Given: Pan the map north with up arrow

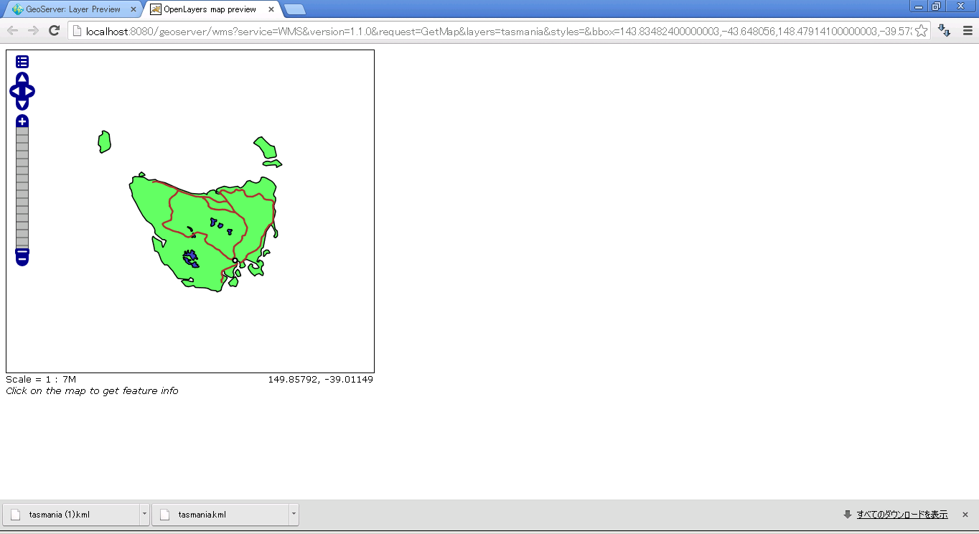Looking at the screenshot, I should pyautogui.click(x=22, y=78).
